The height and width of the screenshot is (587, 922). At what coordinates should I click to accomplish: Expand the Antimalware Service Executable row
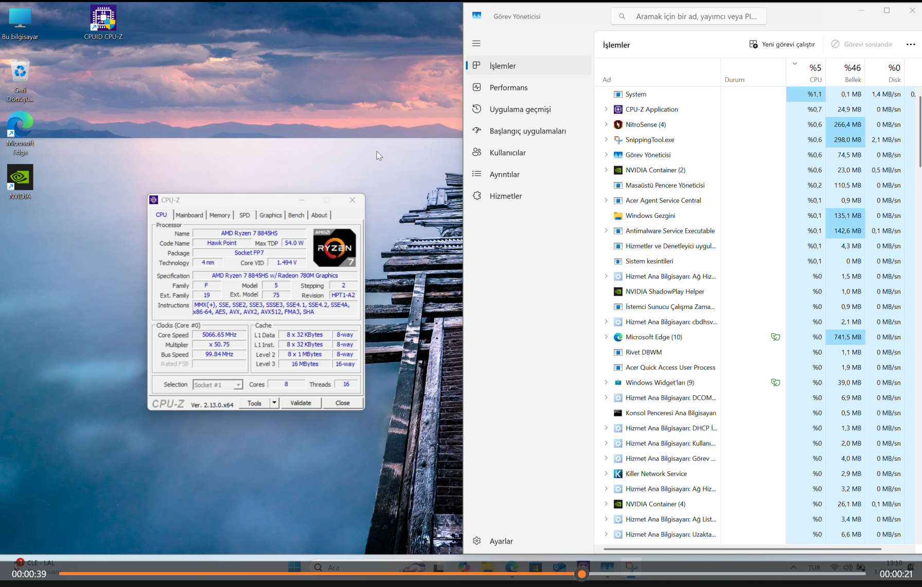pyautogui.click(x=606, y=230)
